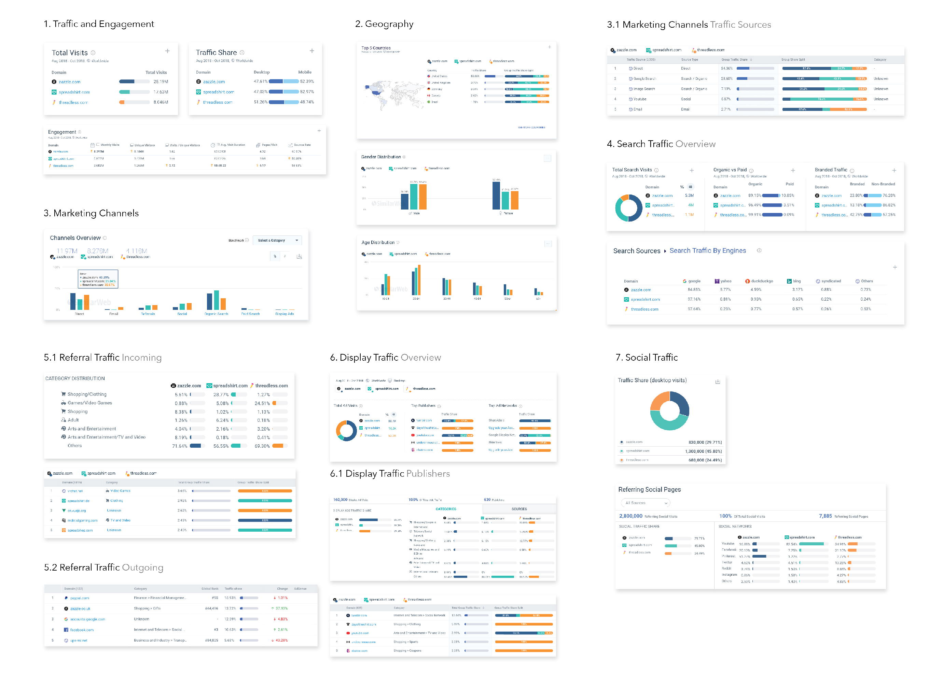Click the plus icon on Organic vs Paid card
This screenshot has height=675, width=929.
(x=793, y=170)
